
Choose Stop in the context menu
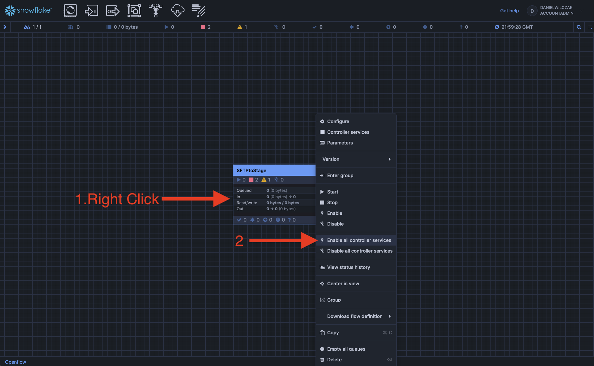[332, 203]
